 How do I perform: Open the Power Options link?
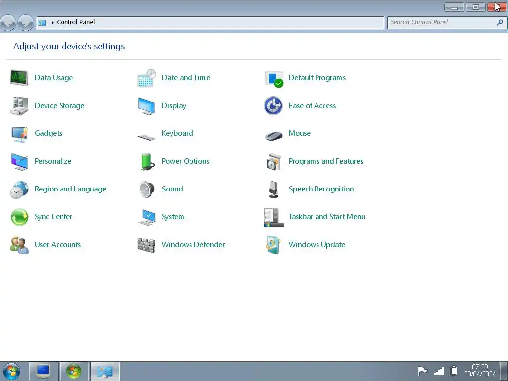click(186, 161)
